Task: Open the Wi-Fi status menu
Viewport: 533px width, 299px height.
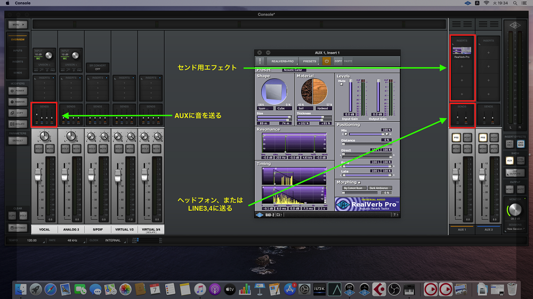Action: pyautogui.click(x=487, y=3)
